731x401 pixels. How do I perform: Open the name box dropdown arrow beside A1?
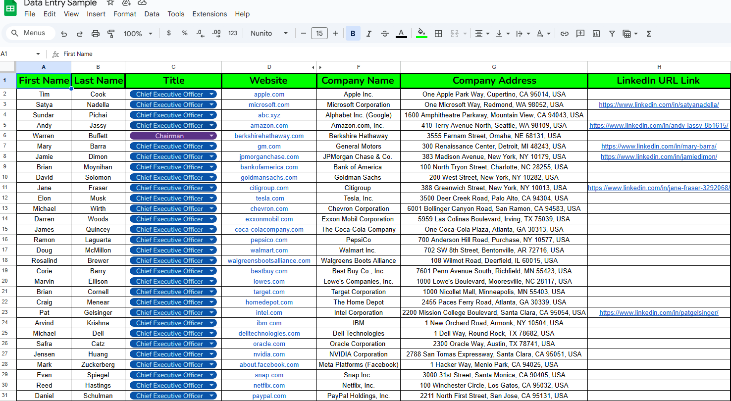(x=38, y=54)
